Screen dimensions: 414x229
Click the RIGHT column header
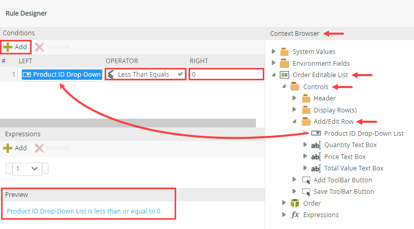(198, 61)
